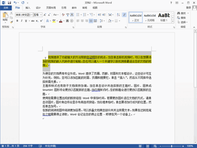Open the phonetic guide (拼音) tool

68,15
